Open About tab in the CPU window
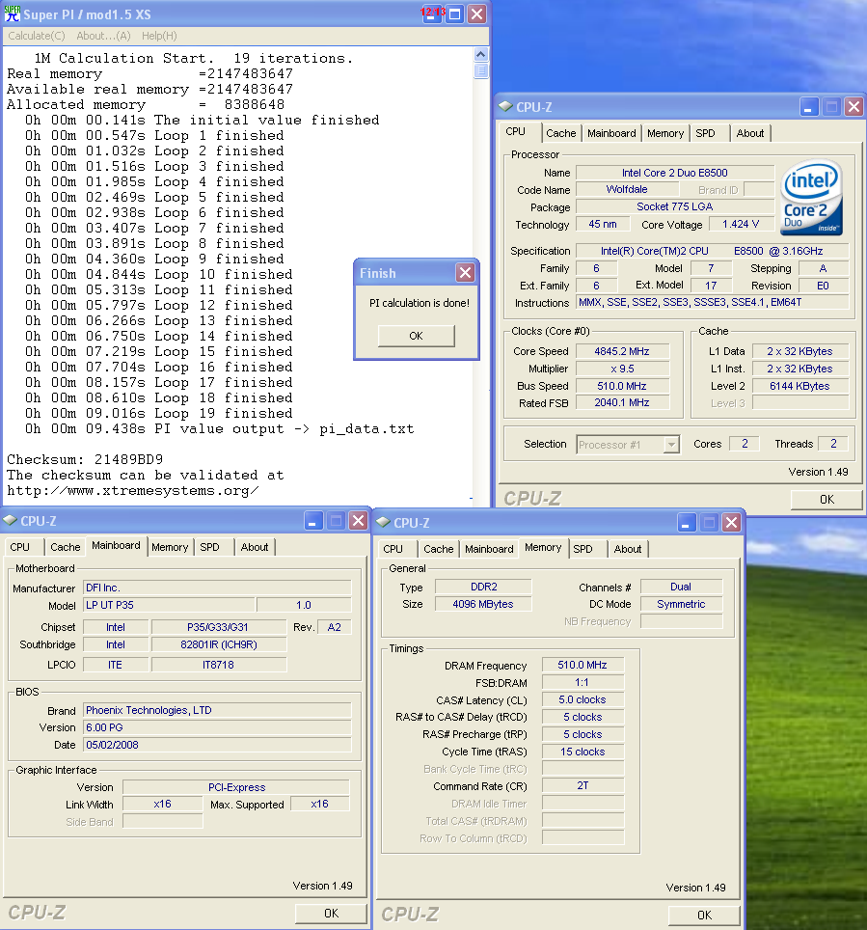 pos(750,133)
